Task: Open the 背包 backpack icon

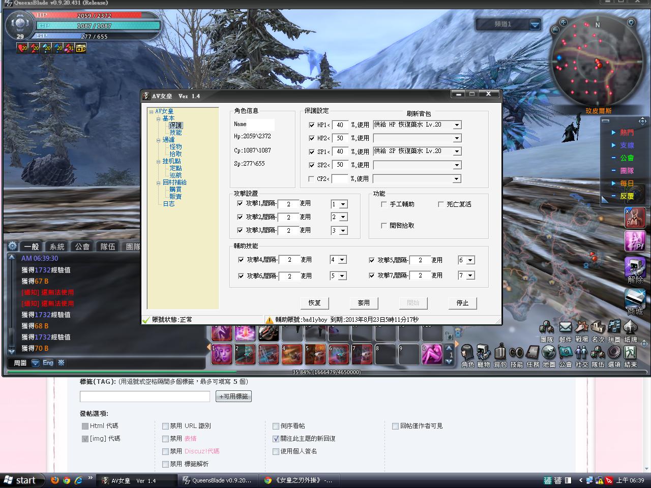Action: pyautogui.click(x=500, y=352)
